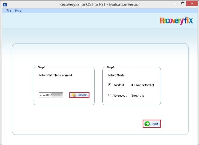This screenshot has height=145, width=199.
Task: Click the 'Select OST file to convert' label
Action: click(55, 75)
